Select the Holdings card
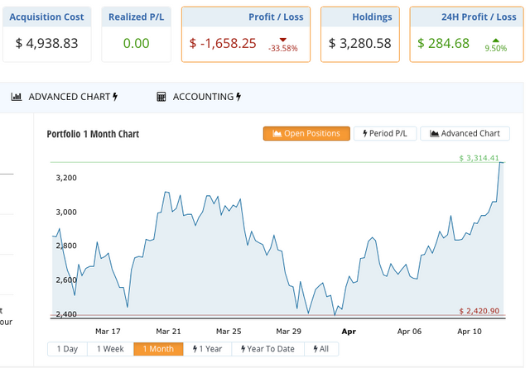The width and height of the screenshot is (530, 368). click(360, 35)
